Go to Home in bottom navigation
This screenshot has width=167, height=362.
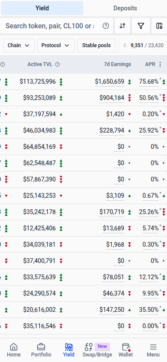tap(14, 350)
